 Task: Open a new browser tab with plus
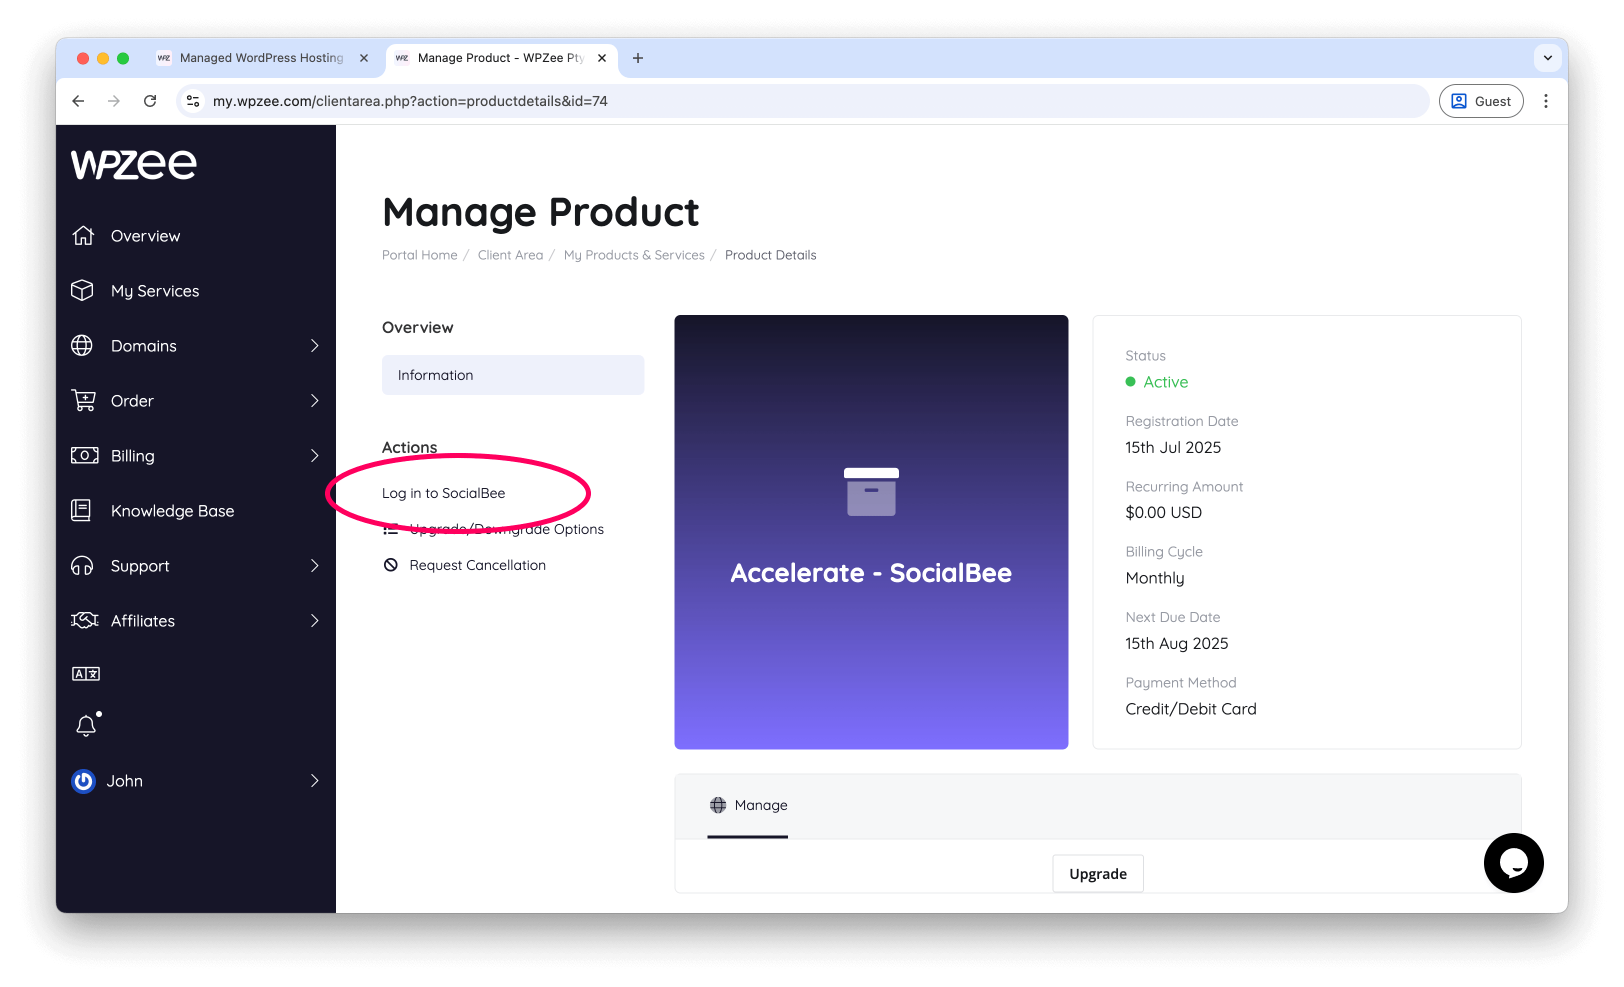point(637,58)
